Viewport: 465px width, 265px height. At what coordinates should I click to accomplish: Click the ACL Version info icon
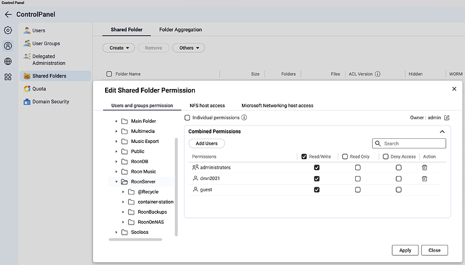pyautogui.click(x=377, y=74)
